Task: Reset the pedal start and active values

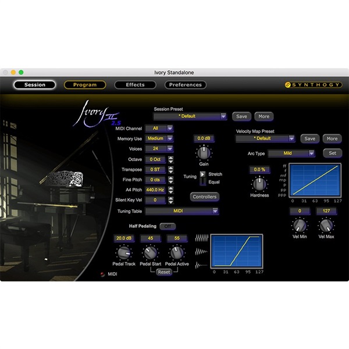Action: coord(164,272)
